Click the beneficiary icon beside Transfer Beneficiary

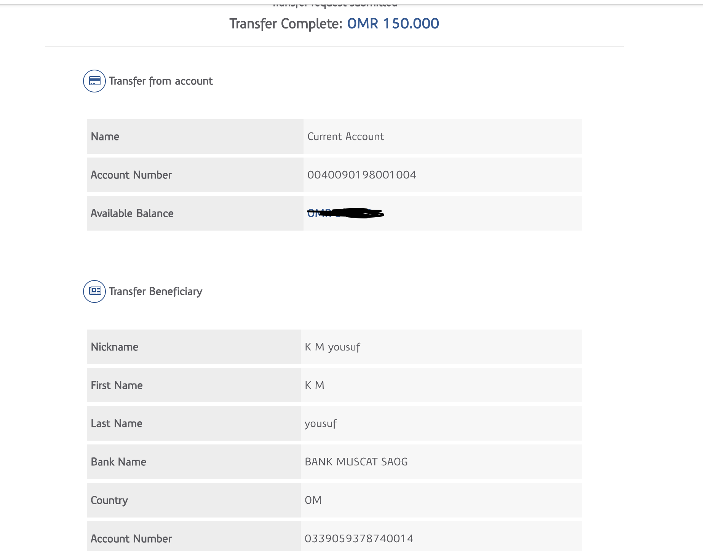94,291
